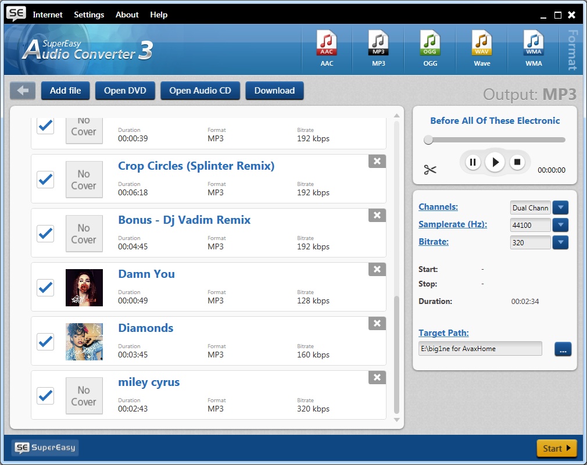Uncheck the Diamonds track
The image size is (587, 465).
tap(45, 342)
